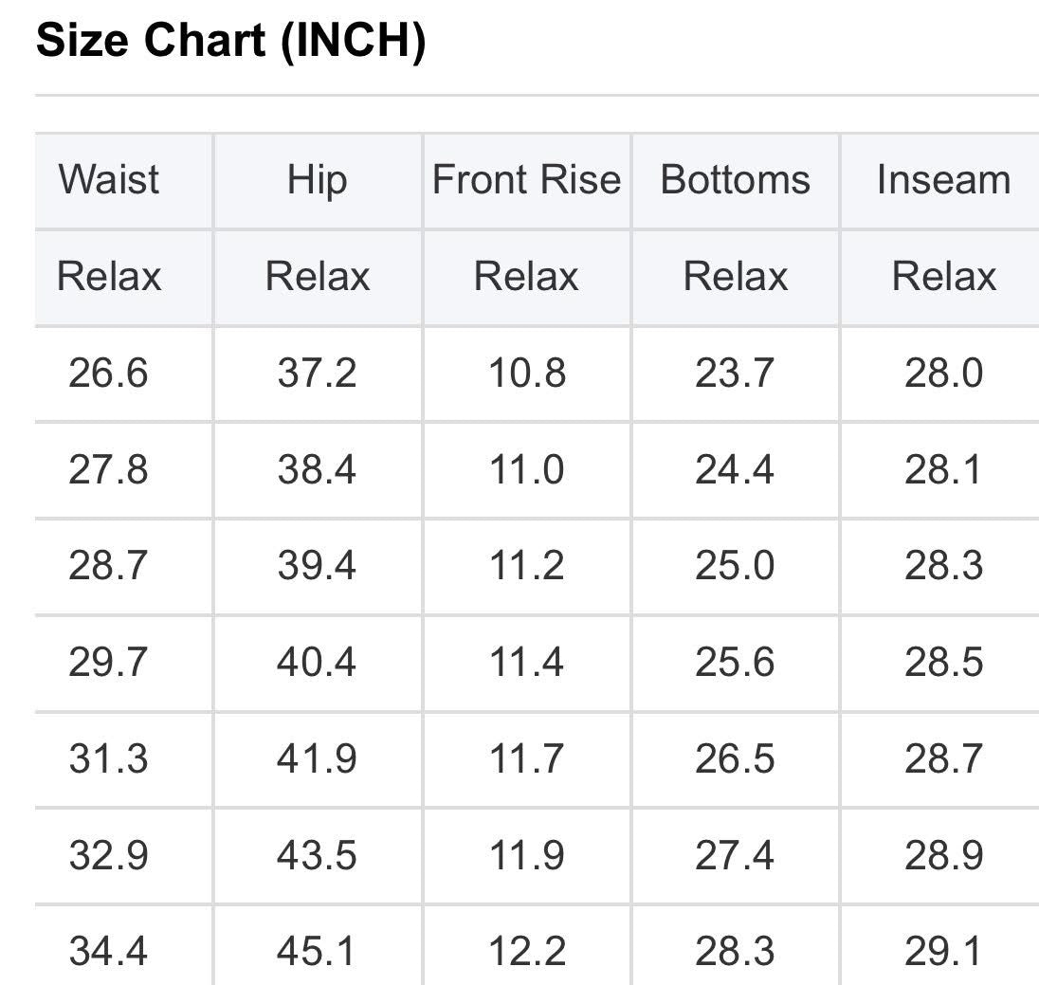Click the "Size Chart (INCH)" heading
The image size is (1039, 985).
pyautogui.click(x=230, y=42)
